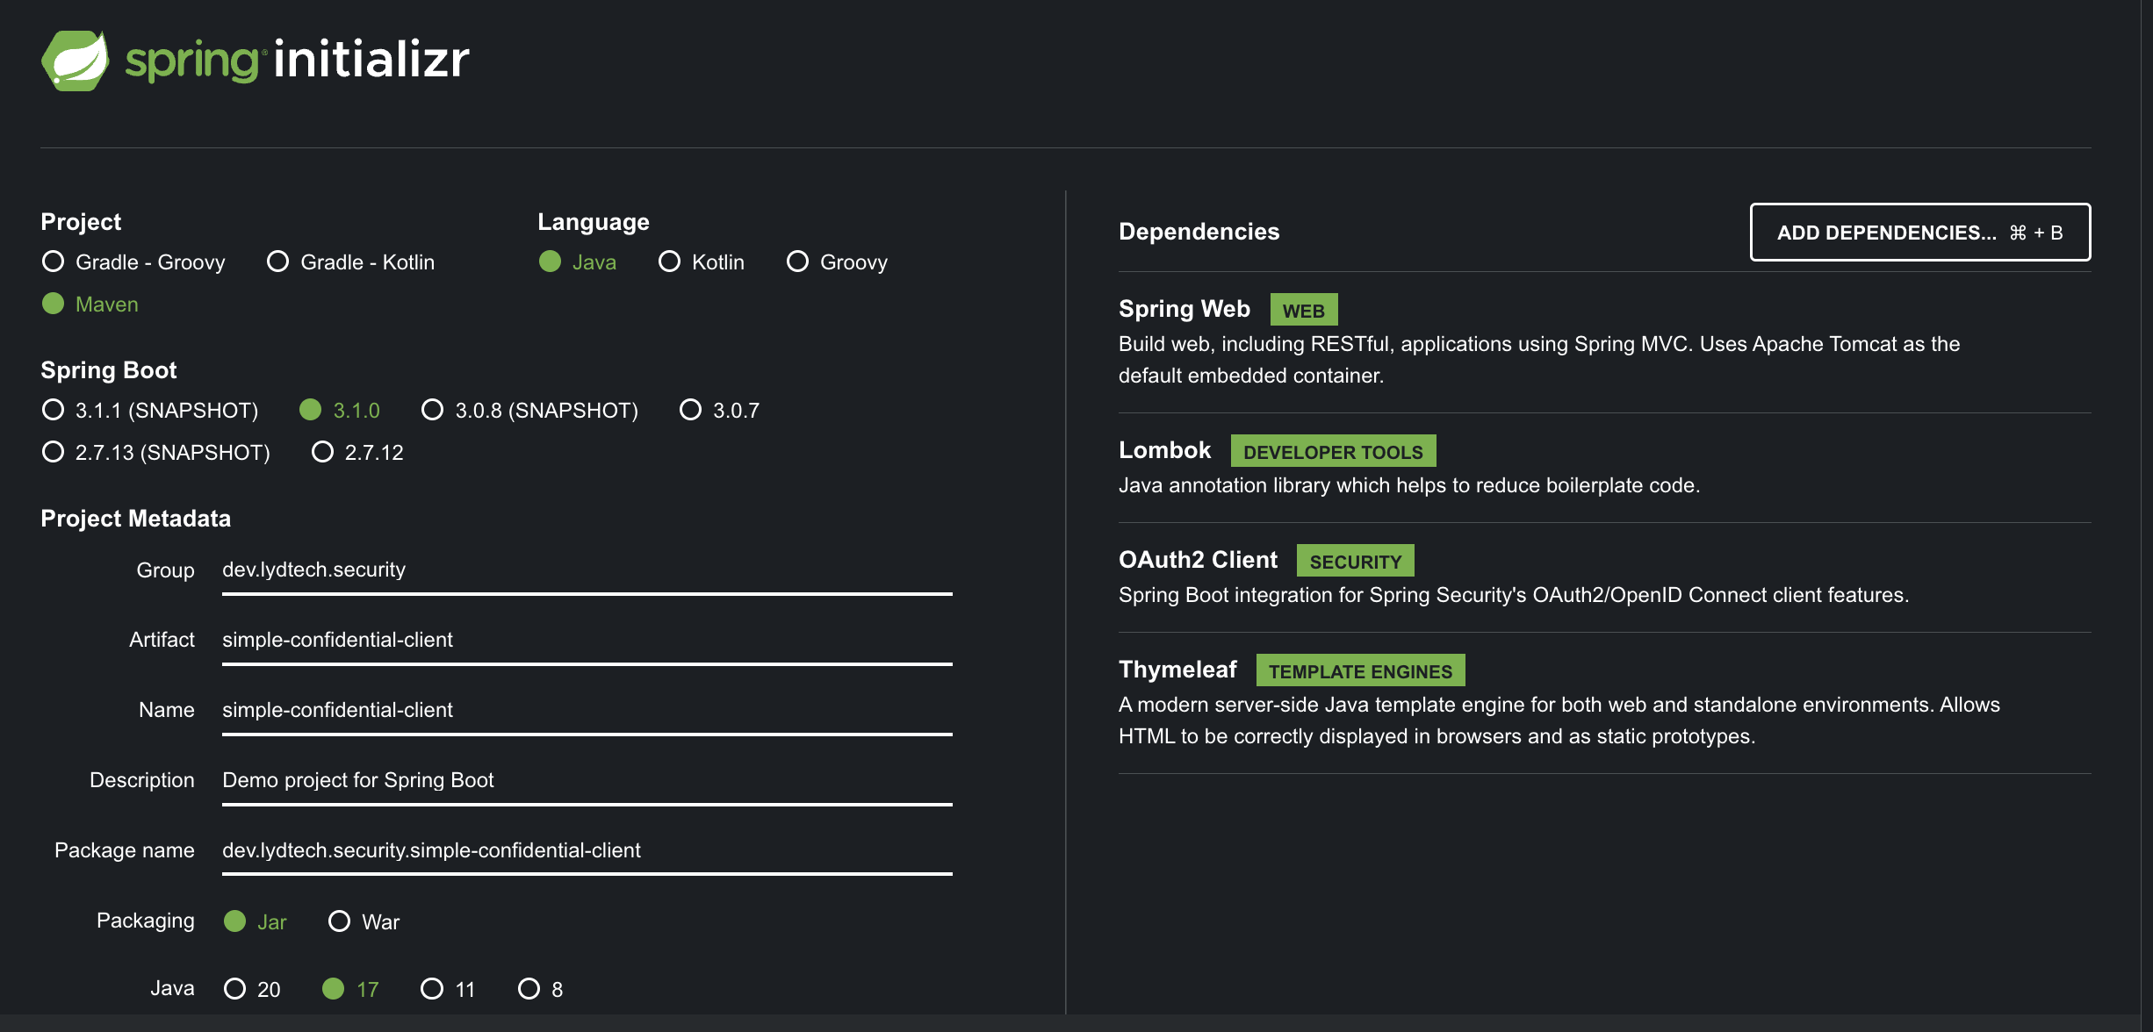Set packaging to War
The height and width of the screenshot is (1032, 2153).
(x=364, y=922)
